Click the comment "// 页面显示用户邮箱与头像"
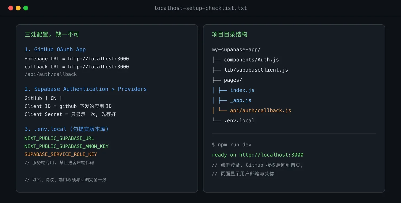 (x=243, y=174)
